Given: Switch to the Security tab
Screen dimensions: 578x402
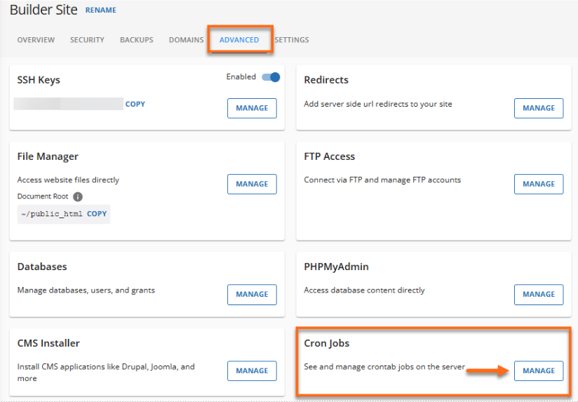Looking at the screenshot, I should pyautogui.click(x=87, y=40).
